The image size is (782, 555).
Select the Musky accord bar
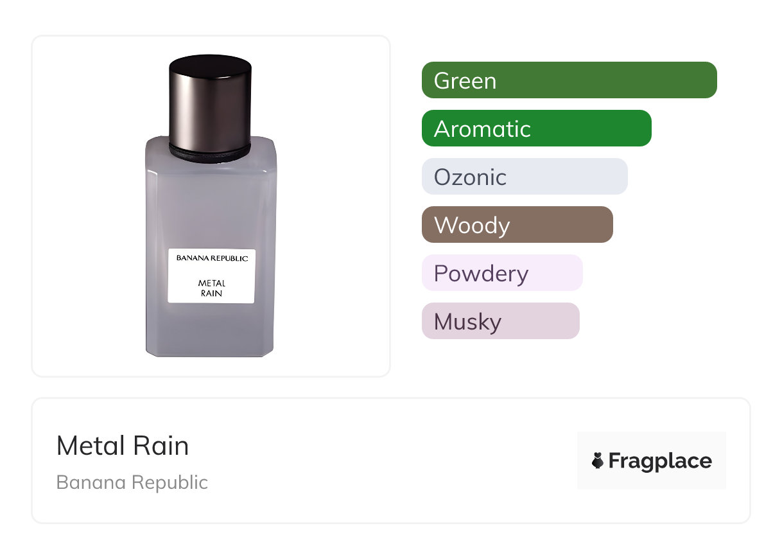[x=501, y=321]
